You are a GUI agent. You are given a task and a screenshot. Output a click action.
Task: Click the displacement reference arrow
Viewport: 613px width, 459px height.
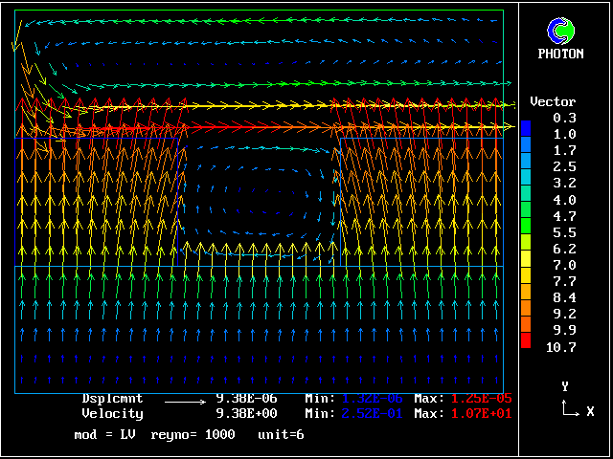point(185,400)
